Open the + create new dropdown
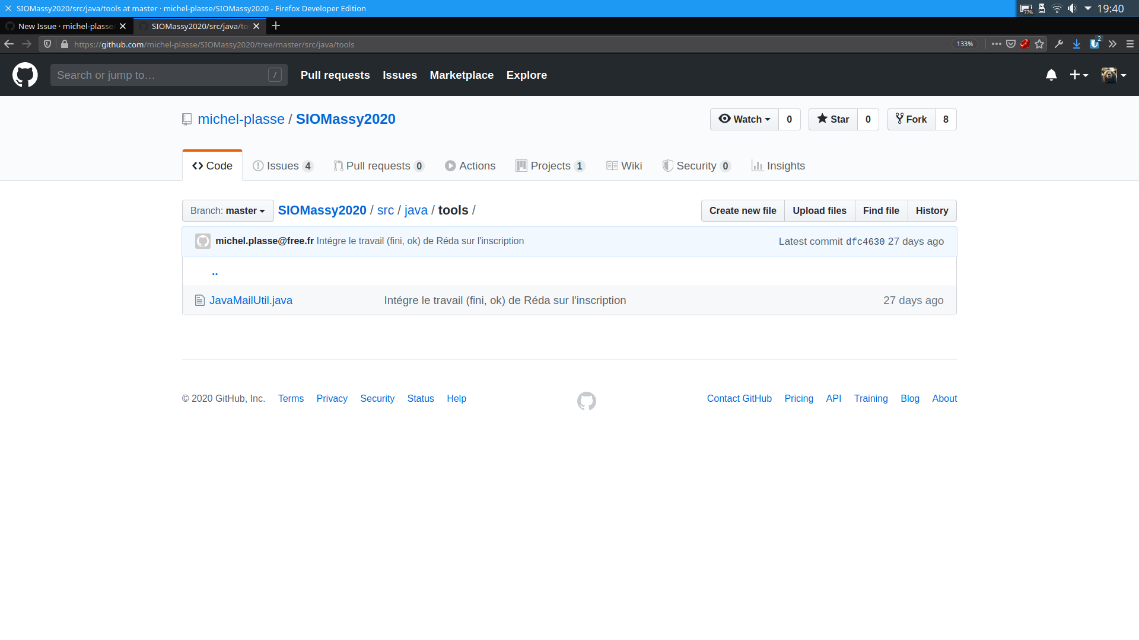Image resolution: width=1139 pixels, height=640 pixels. (x=1078, y=75)
